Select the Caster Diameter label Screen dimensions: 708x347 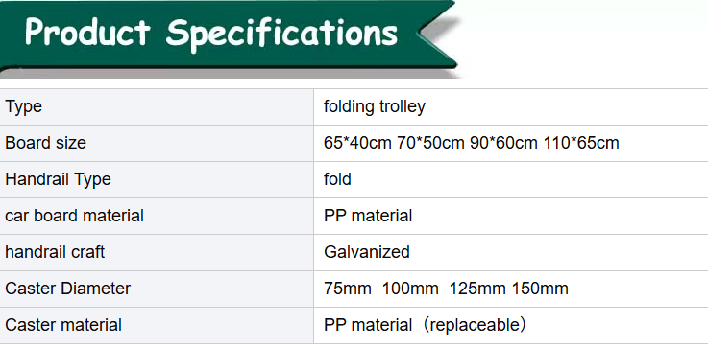pyautogui.click(x=68, y=289)
